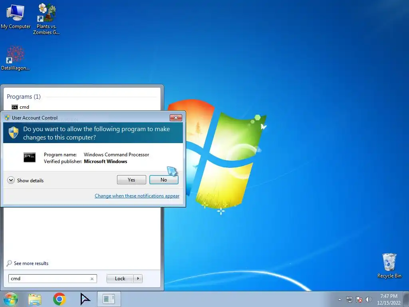Clear the cmd search text
409x307 pixels.
click(x=92, y=279)
